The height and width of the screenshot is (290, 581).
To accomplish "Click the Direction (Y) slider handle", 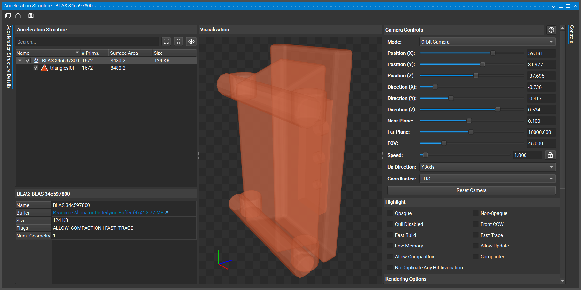I will pyautogui.click(x=451, y=98).
